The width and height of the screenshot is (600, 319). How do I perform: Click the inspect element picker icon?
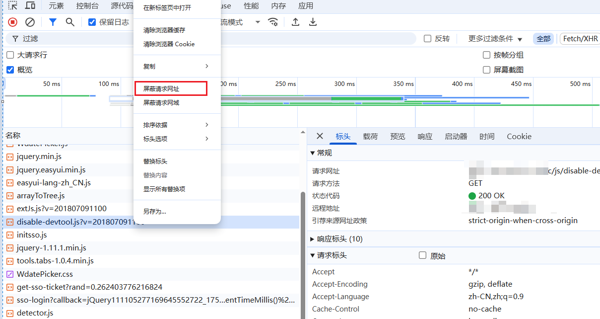point(13,6)
